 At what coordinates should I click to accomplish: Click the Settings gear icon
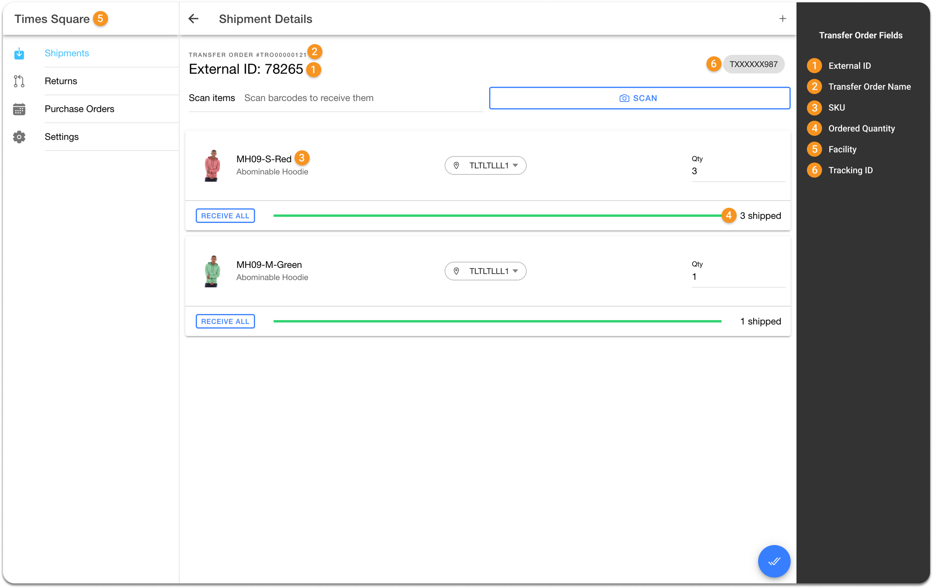tap(19, 137)
